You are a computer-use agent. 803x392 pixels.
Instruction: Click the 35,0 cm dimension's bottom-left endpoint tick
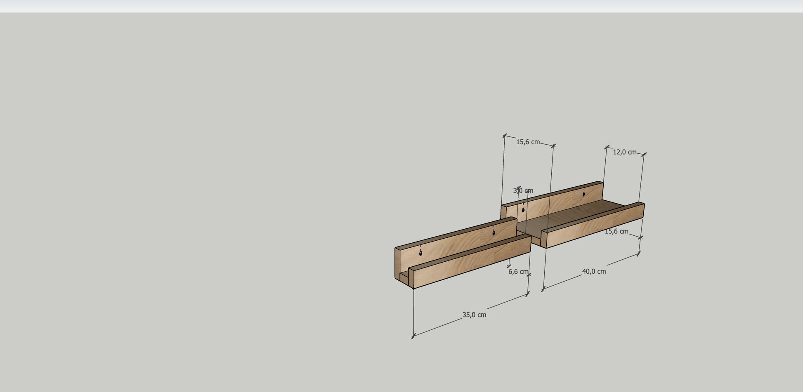click(x=413, y=337)
